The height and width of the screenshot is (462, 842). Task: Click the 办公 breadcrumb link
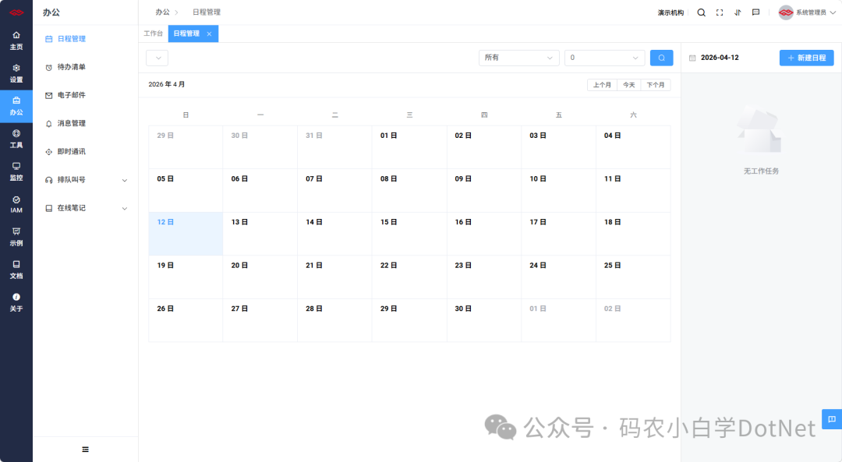pos(163,12)
